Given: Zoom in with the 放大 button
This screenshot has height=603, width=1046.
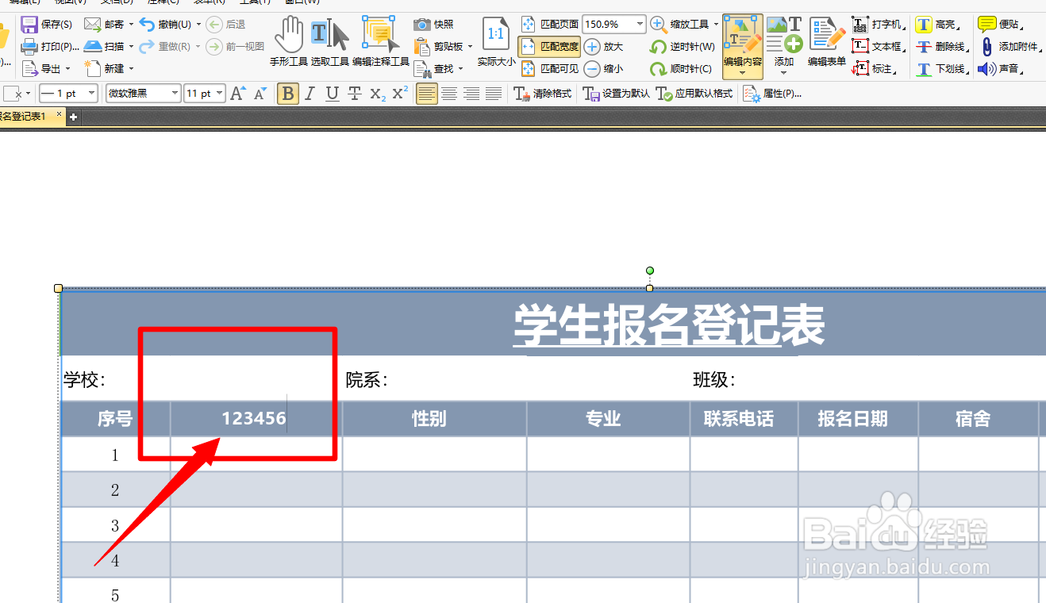Looking at the screenshot, I should [x=603, y=46].
